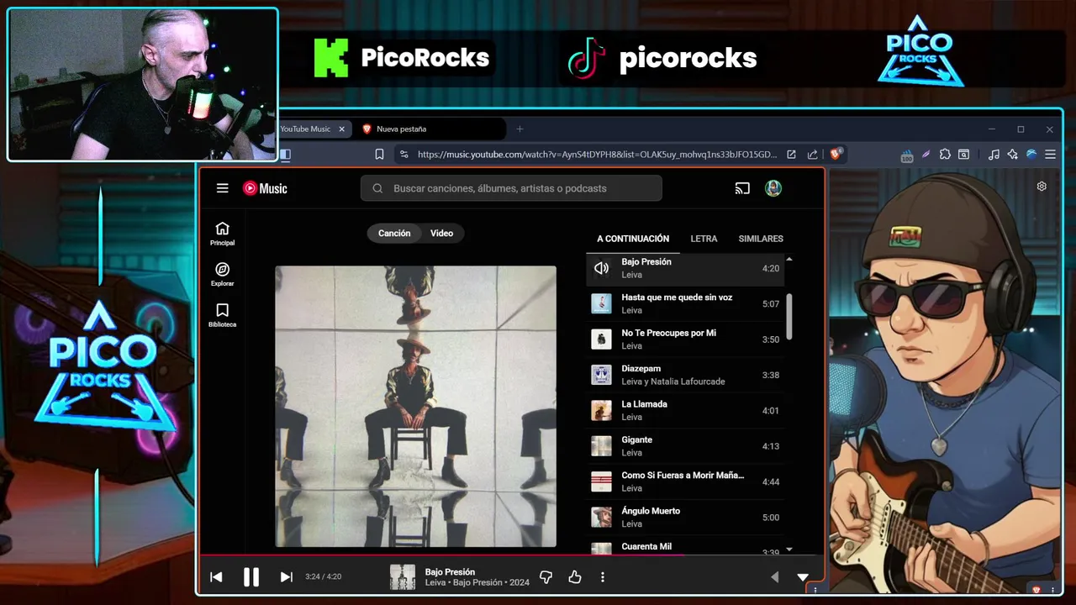This screenshot has height=605, width=1076.
Task: Switch to Video mode
Action: coord(442,233)
